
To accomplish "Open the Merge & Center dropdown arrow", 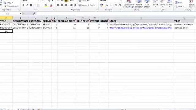I will click(x=97, y=5).
